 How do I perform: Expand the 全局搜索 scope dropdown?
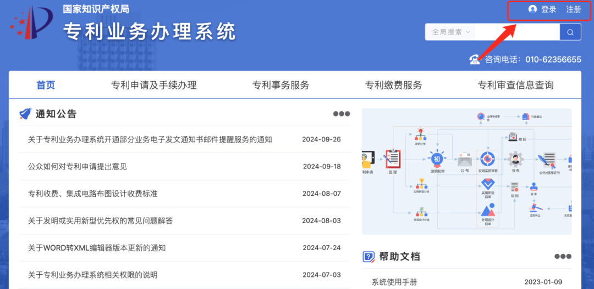click(x=450, y=32)
